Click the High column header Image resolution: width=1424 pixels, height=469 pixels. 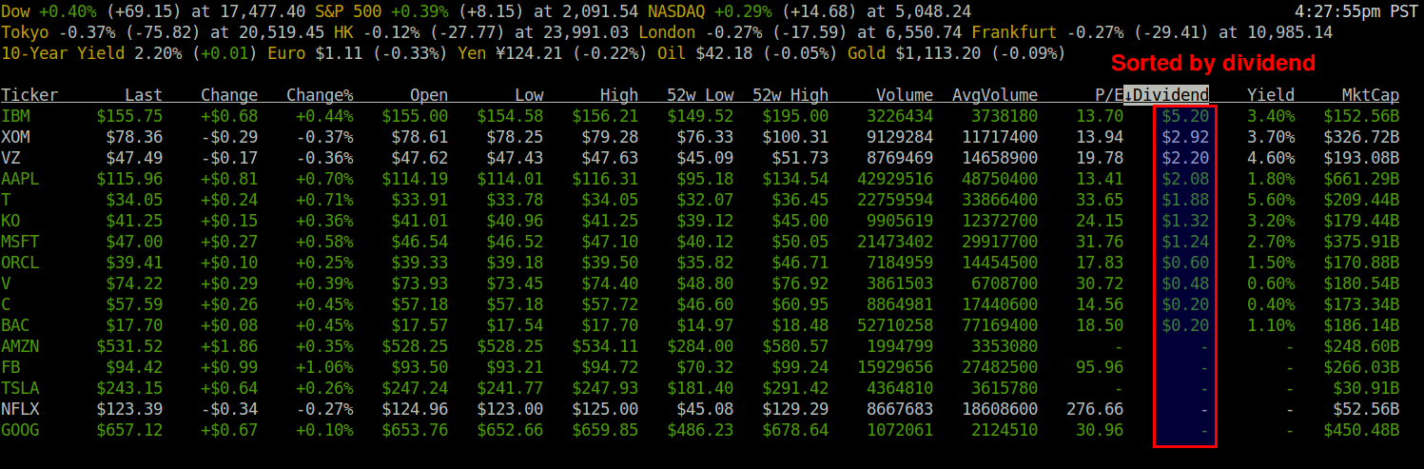[619, 95]
